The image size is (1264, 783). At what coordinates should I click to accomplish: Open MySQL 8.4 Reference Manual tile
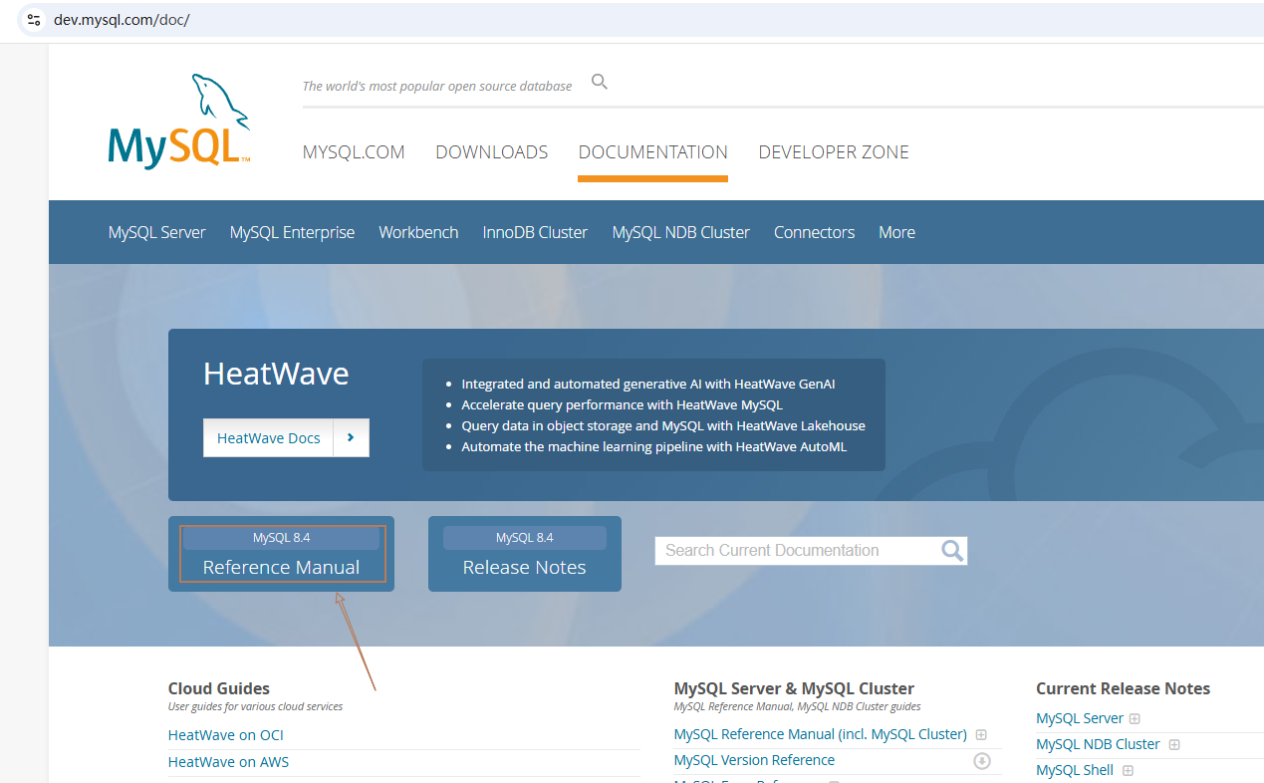(281, 554)
